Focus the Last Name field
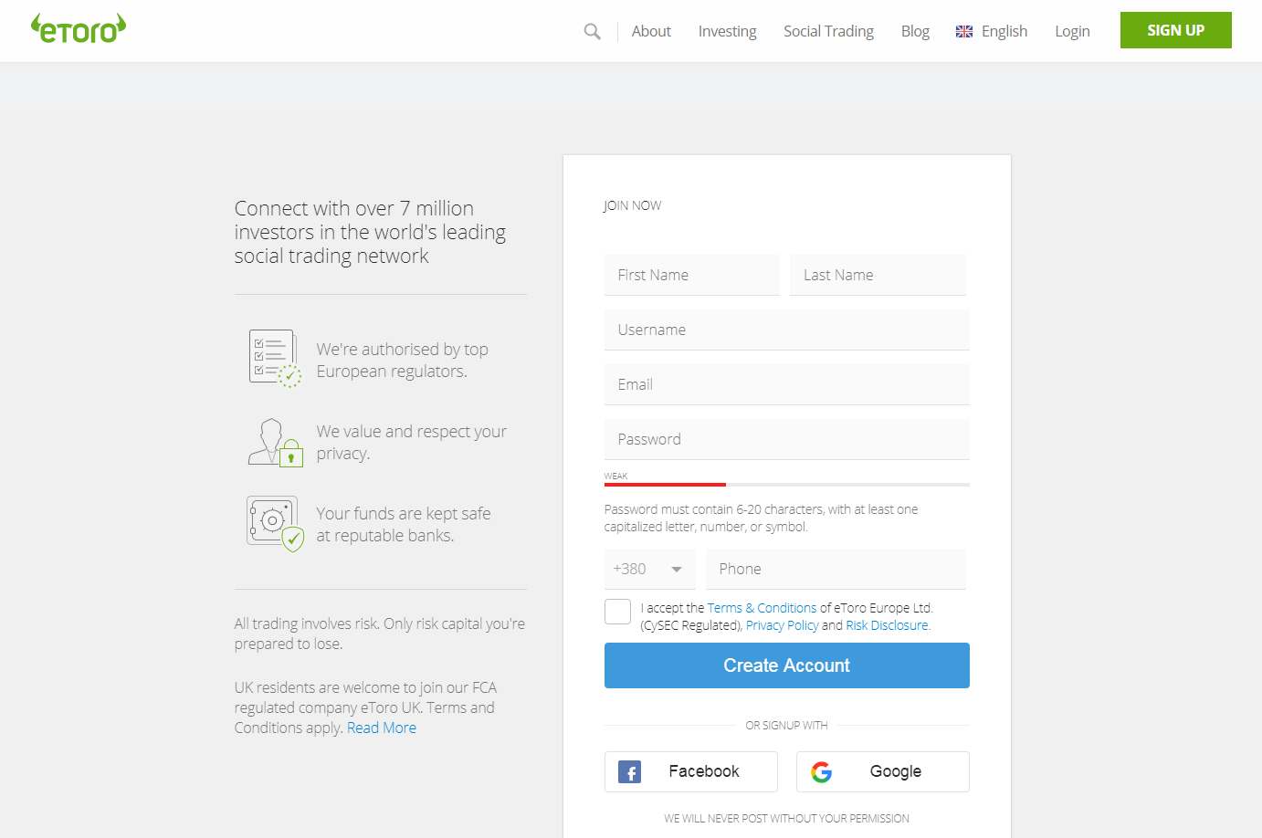The image size is (1262, 838). (878, 275)
